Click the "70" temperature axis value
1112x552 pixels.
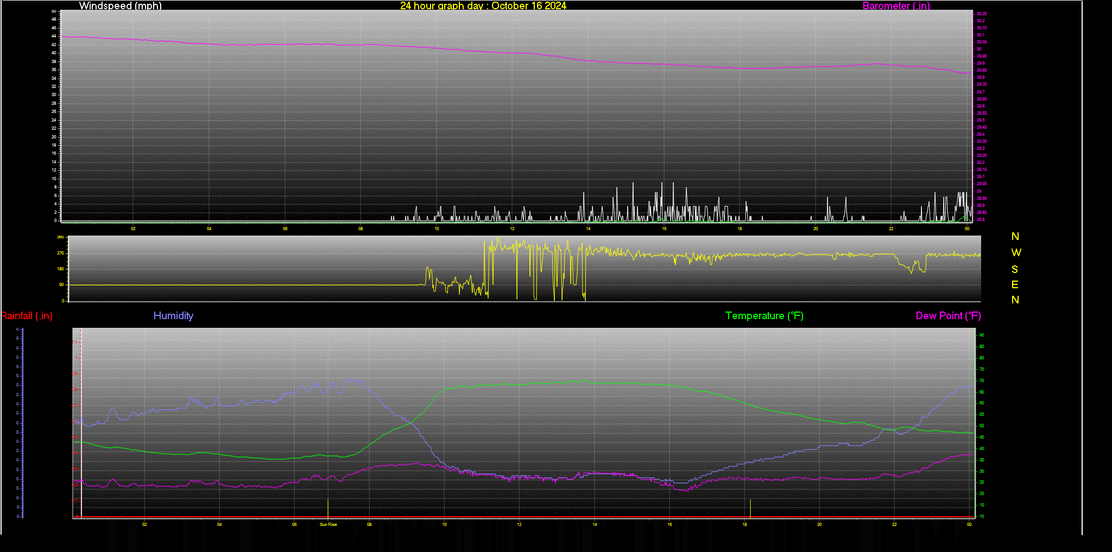[981, 380]
